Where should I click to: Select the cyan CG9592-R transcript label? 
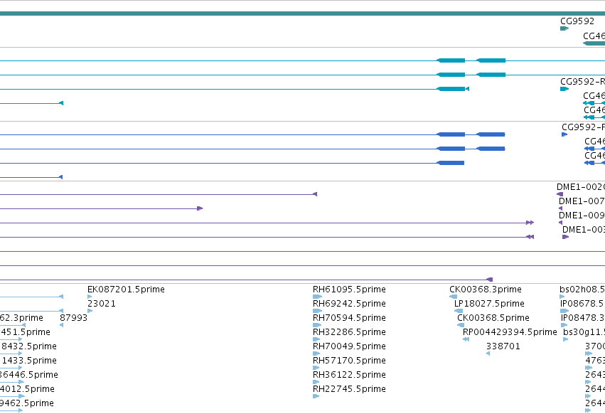(583, 82)
